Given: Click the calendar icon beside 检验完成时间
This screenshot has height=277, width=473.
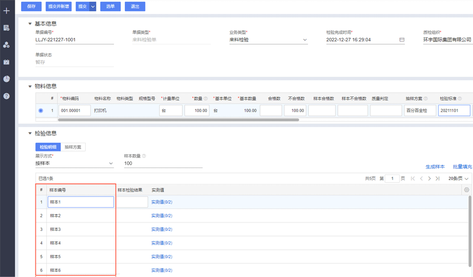Looking at the screenshot, I should [402, 40].
